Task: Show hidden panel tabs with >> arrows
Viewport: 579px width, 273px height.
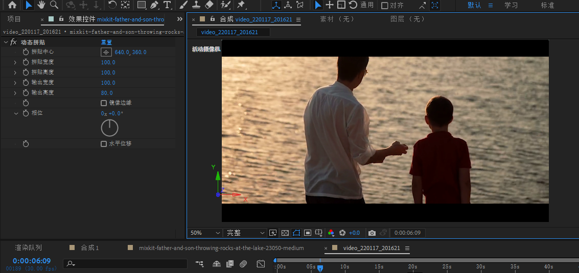Action: 180,19
